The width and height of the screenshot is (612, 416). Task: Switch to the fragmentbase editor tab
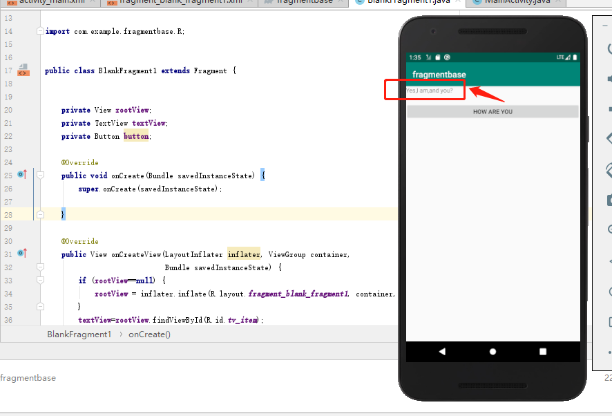[x=303, y=2]
